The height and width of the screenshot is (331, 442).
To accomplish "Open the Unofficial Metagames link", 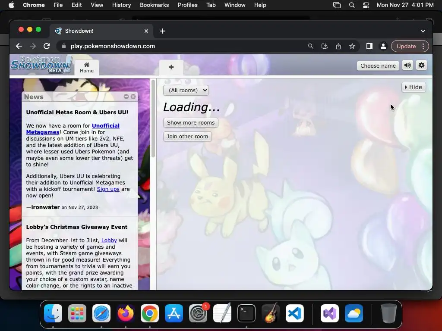I will [73, 129].
